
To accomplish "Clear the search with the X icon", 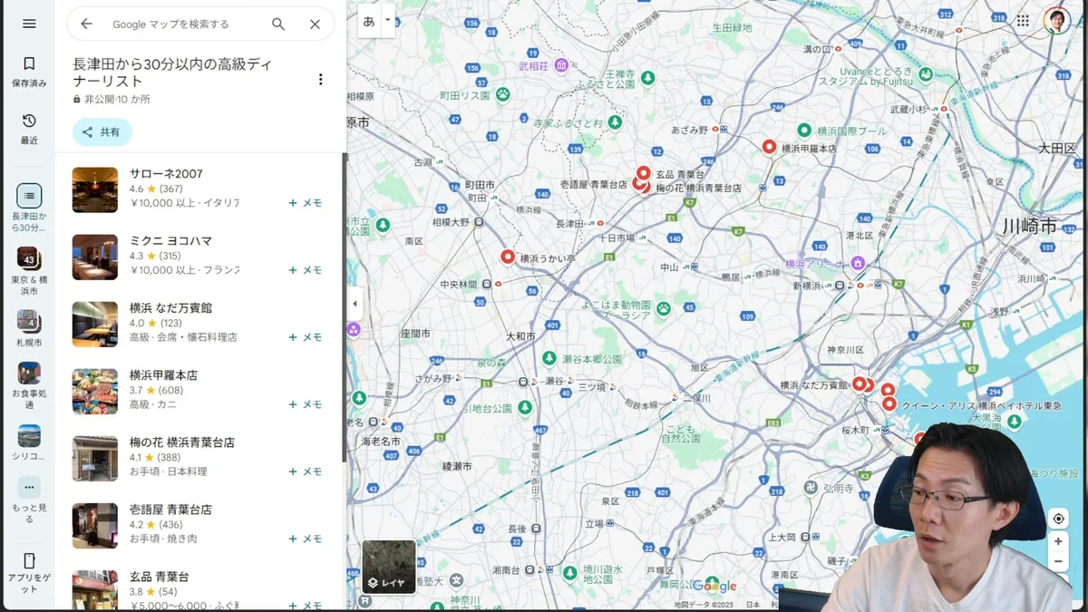I will pyautogui.click(x=315, y=24).
